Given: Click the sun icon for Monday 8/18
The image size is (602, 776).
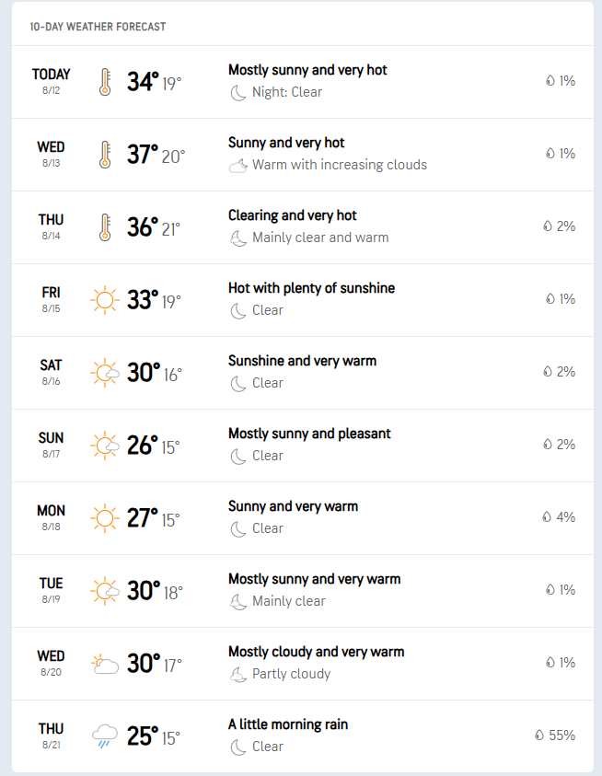Looking at the screenshot, I should click(105, 518).
